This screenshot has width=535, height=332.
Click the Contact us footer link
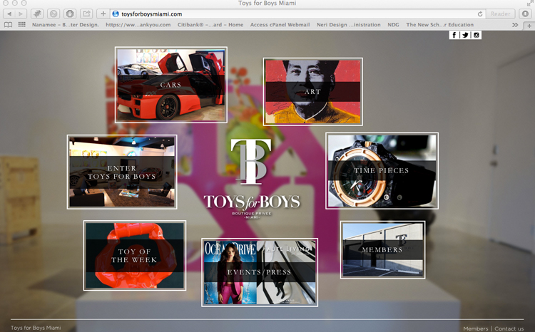[509, 328]
